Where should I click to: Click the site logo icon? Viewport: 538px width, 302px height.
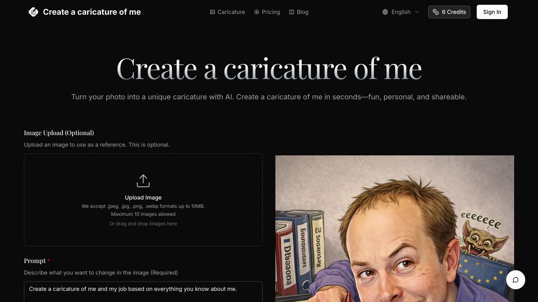click(x=33, y=12)
